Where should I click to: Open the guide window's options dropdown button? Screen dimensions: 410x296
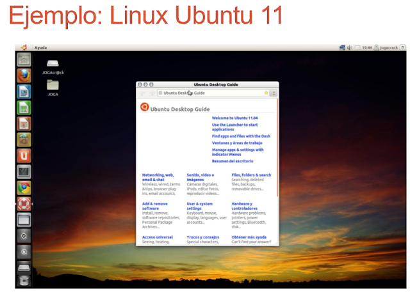tap(274, 93)
